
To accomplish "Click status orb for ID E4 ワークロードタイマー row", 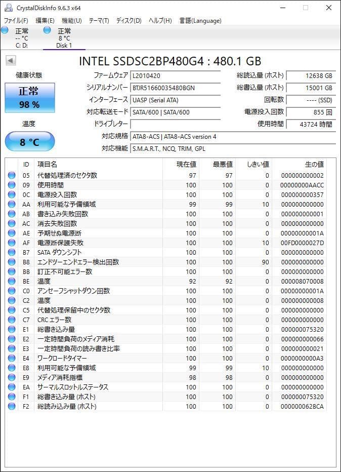I will coord(12,358).
